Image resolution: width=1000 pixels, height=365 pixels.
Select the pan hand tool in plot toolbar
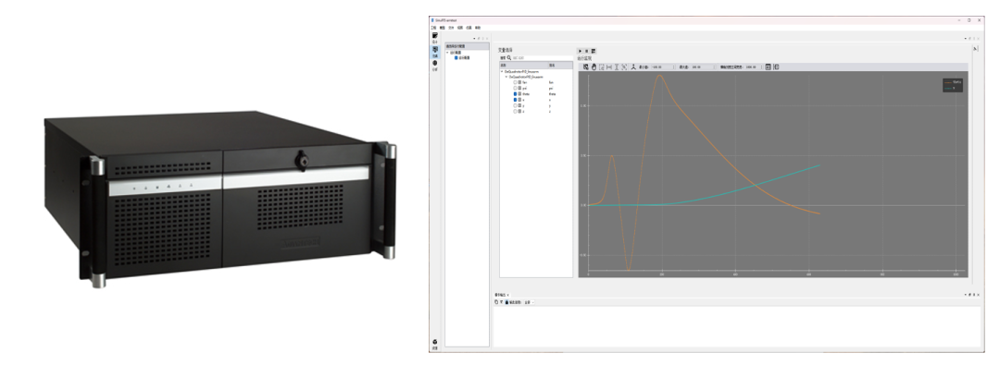point(594,67)
